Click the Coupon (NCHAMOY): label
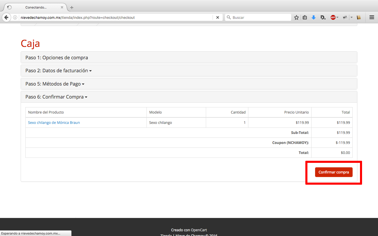 click(x=290, y=143)
